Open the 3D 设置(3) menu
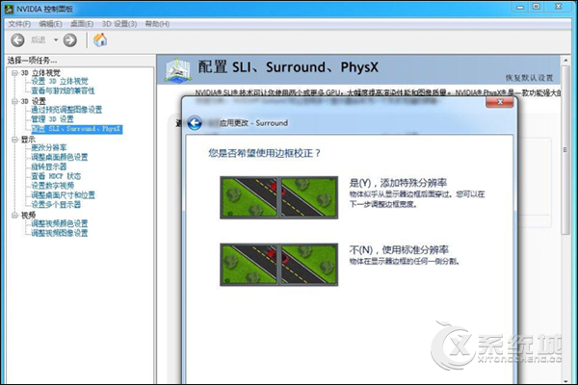Screen dimensions: 578x385 pyautogui.click(x=119, y=24)
